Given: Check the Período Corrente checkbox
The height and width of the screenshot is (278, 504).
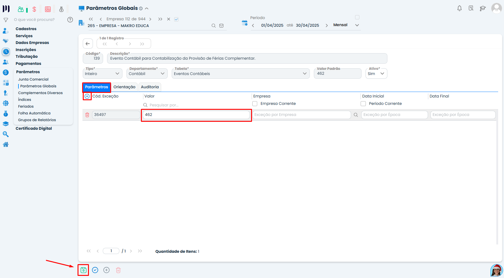Looking at the screenshot, I should (x=363, y=104).
